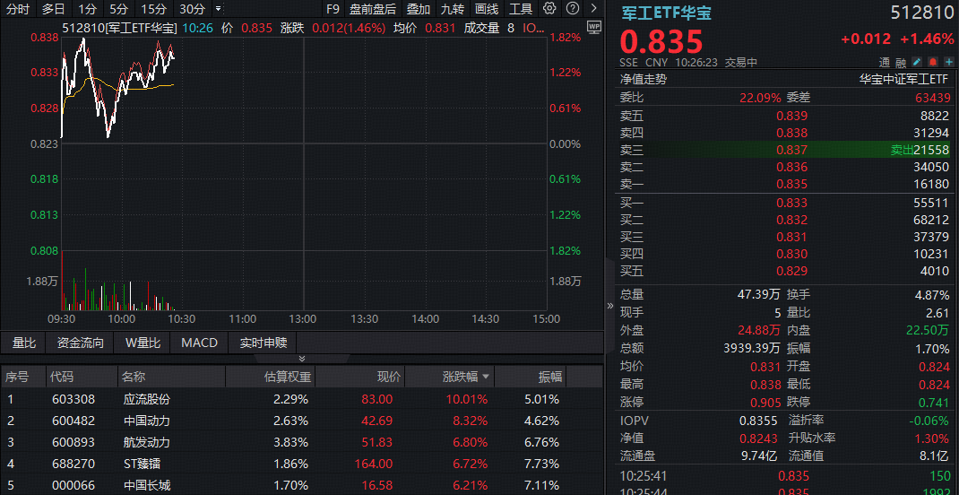Screen dimensions: 959x495
Task: Open the dropdown for more time periods
Action: 219,9
